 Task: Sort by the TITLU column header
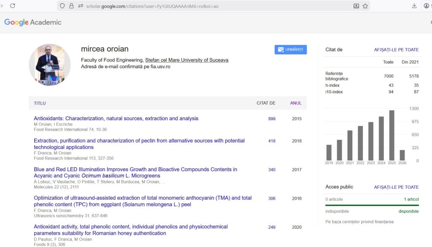(x=40, y=103)
